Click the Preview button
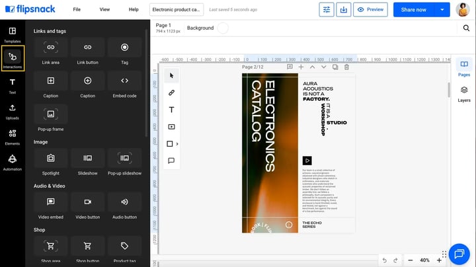476x267 pixels. (x=370, y=9)
